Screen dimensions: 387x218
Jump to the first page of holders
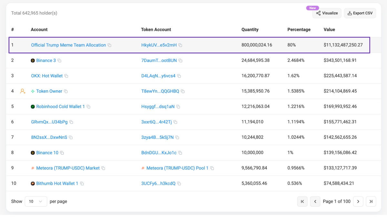pyautogui.click(x=302, y=202)
